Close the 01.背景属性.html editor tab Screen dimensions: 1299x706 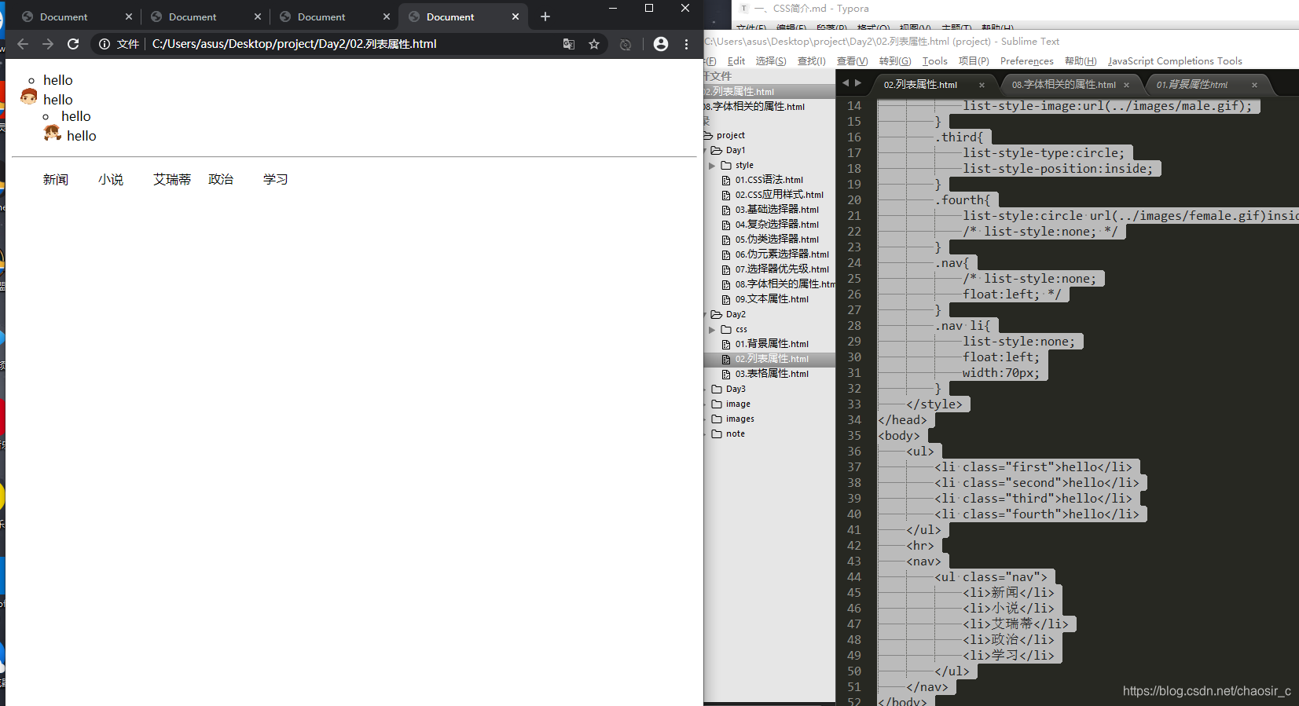coord(1254,85)
